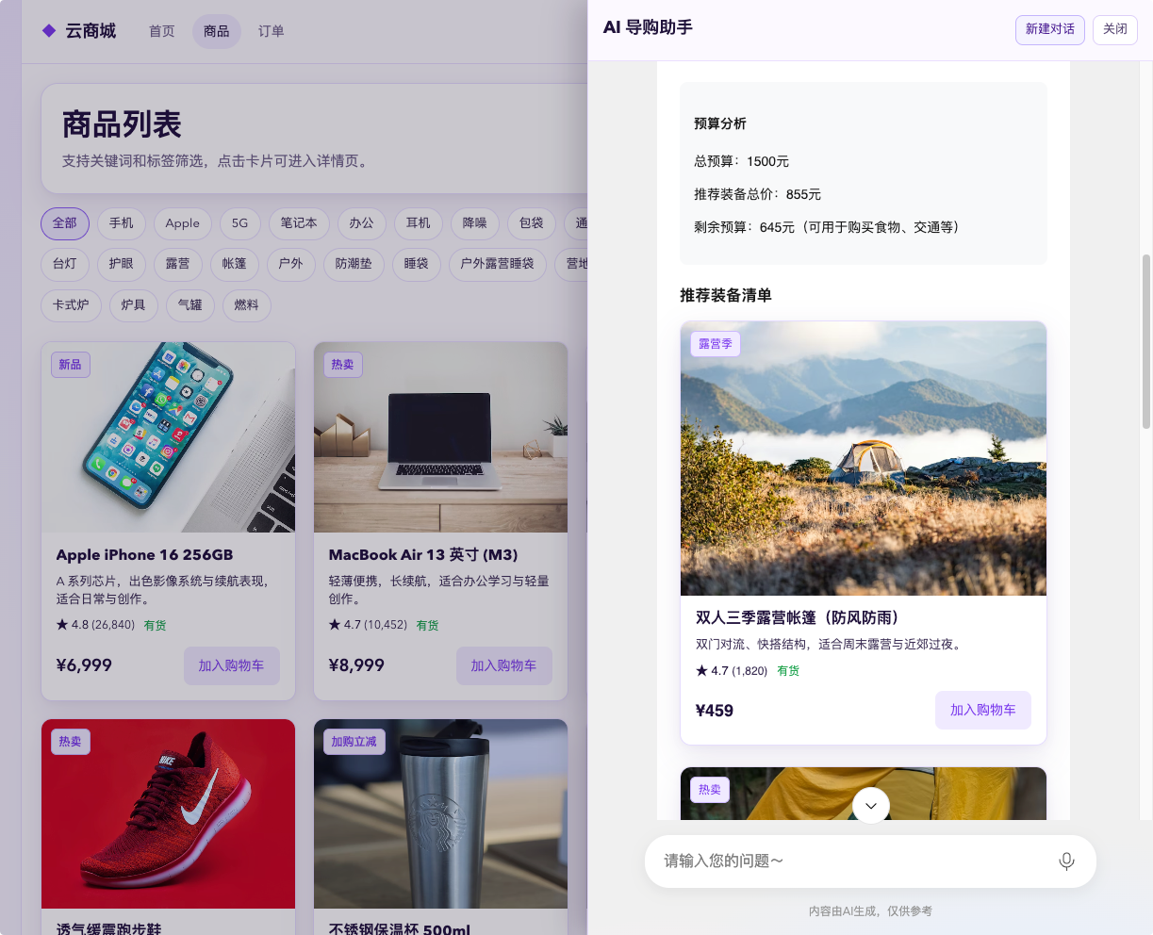Filter products by the 帐篷 tag
The image size is (1153, 935).
[235, 264]
